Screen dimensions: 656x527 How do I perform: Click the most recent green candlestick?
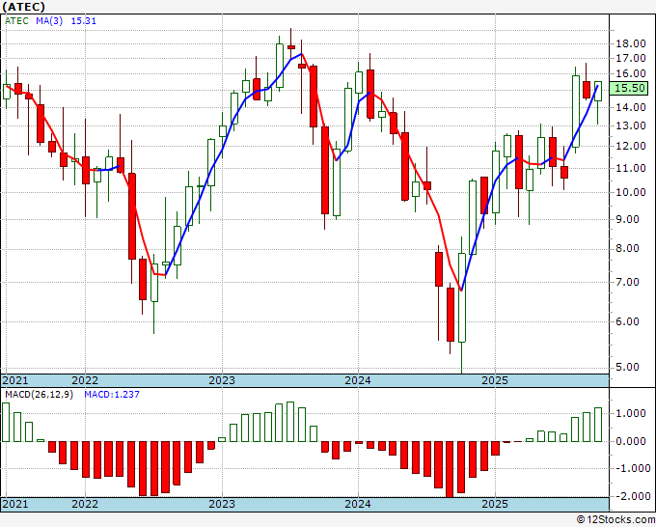(598, 92)
